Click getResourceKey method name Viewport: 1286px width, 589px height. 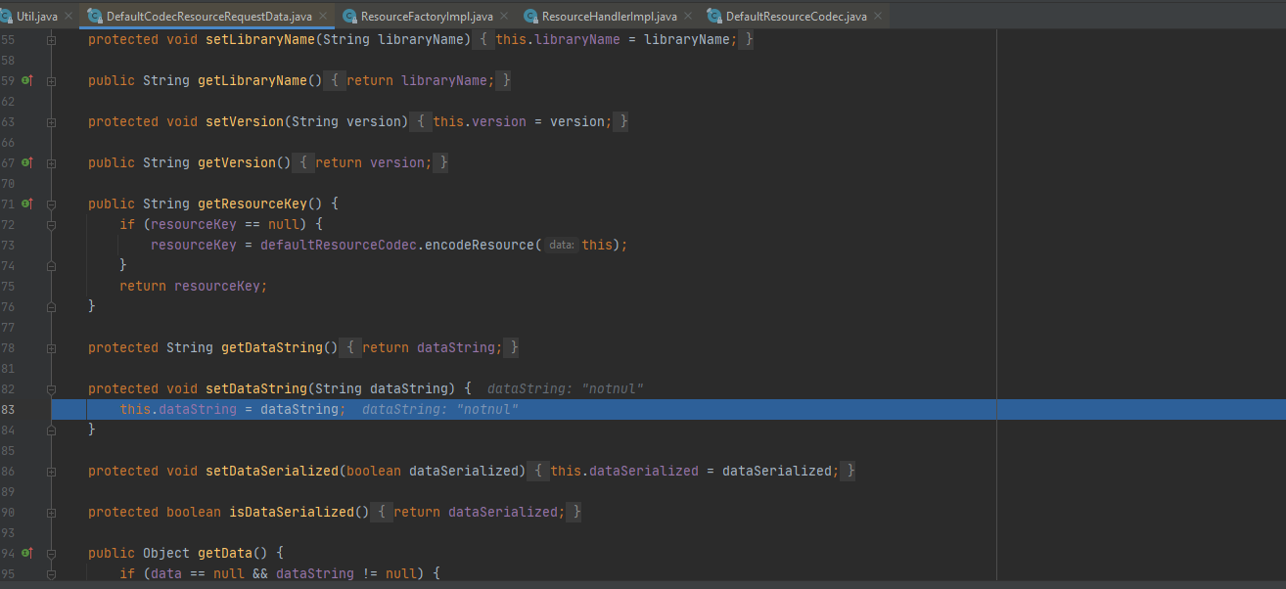click(252, 204)
